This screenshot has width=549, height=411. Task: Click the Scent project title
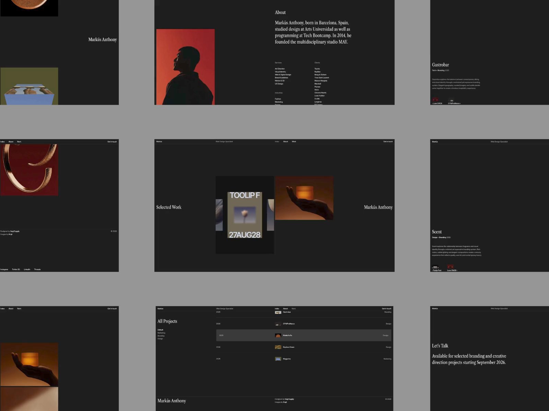tap(437, 232)
